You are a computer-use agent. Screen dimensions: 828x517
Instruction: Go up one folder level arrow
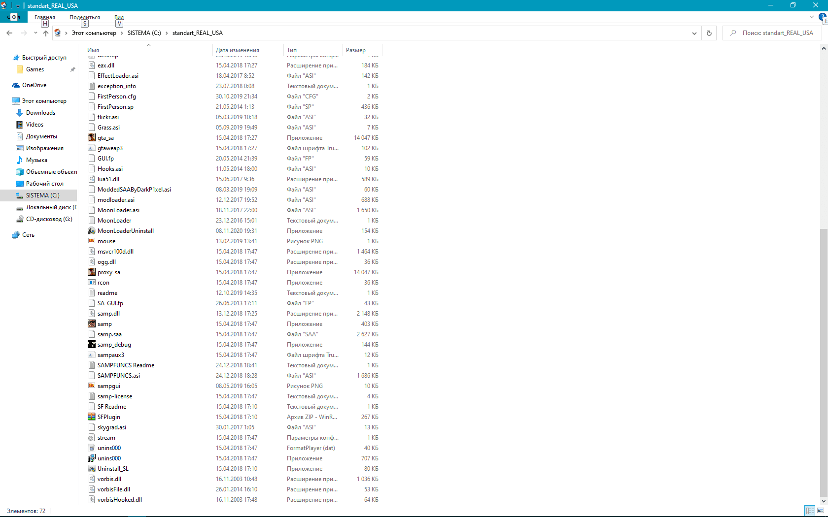46,33
